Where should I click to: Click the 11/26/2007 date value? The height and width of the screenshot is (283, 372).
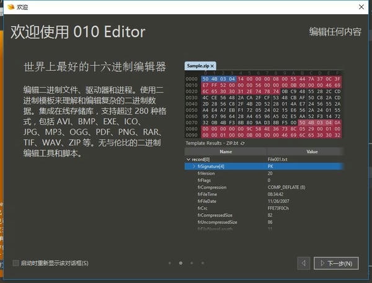point(278,201)
